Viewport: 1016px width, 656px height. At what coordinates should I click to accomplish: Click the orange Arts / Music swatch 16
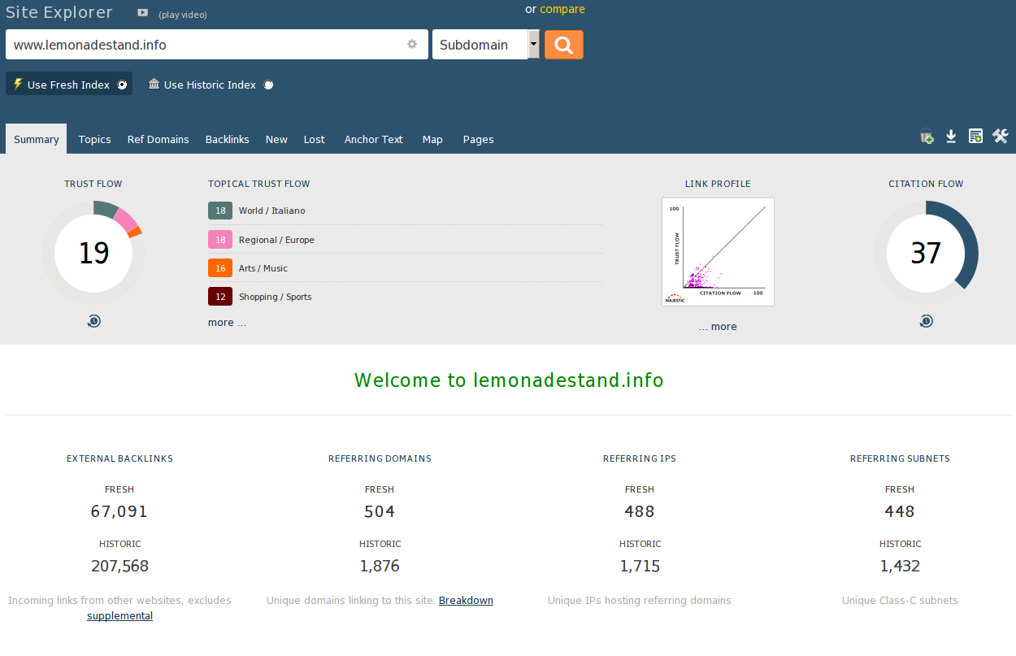point(220,268)
